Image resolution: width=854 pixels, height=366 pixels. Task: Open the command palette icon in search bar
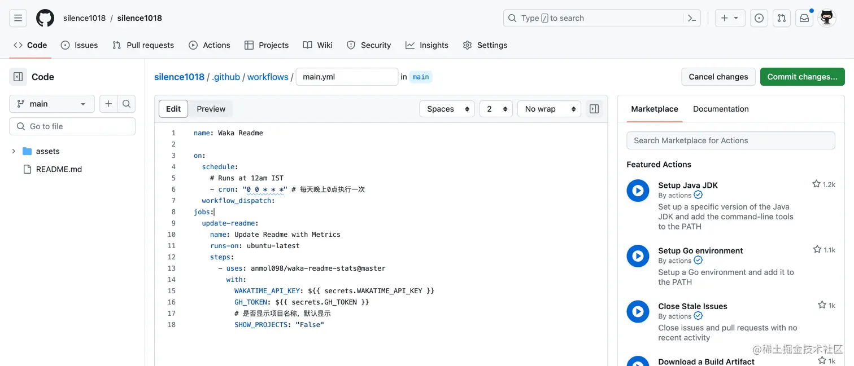692,18
